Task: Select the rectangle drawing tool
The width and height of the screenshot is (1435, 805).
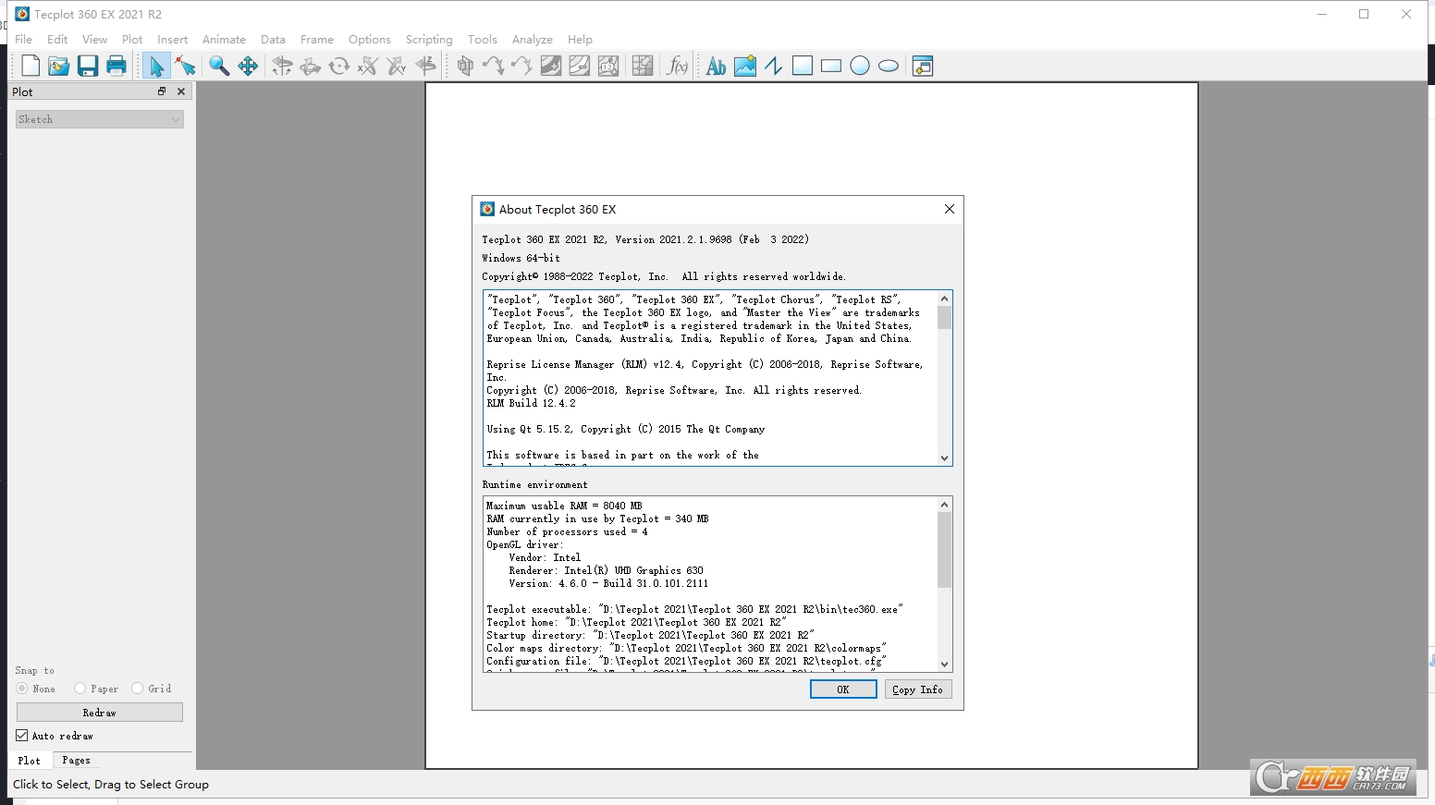Action: click(831, 66)
